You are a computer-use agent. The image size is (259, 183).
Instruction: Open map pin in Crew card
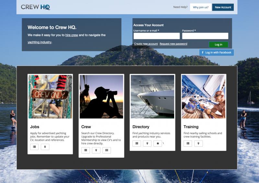(96, 150)
